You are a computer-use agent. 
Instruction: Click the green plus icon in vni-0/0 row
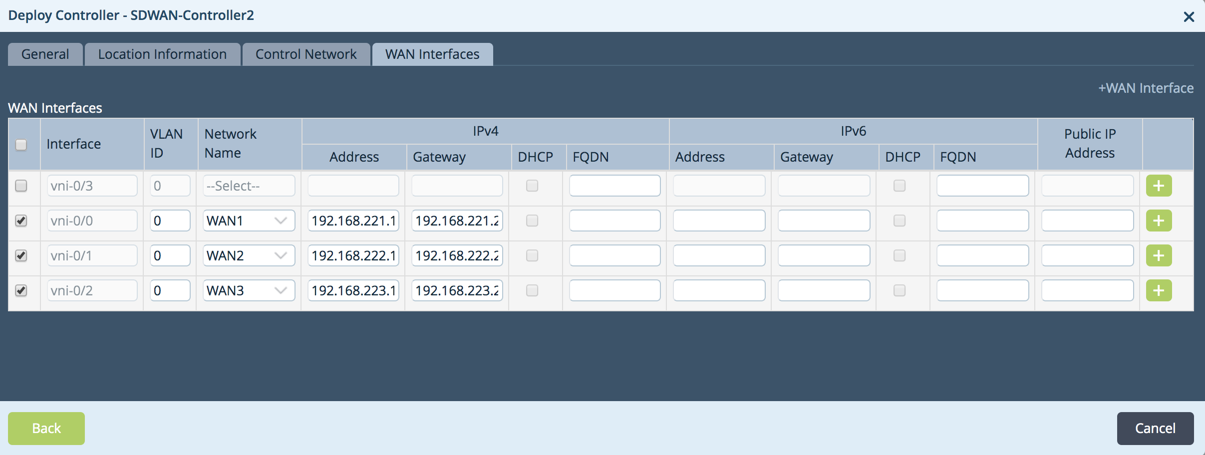tap(1158, 221)
